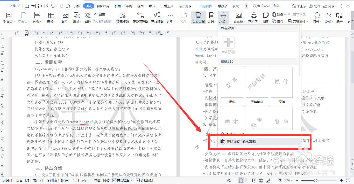The width and height of the screenshot is (354, 184).
Task: Click the 协作 (Collaborate) button
Action: 315,6
